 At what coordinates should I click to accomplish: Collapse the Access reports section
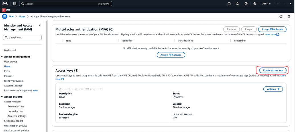[2, 97]
